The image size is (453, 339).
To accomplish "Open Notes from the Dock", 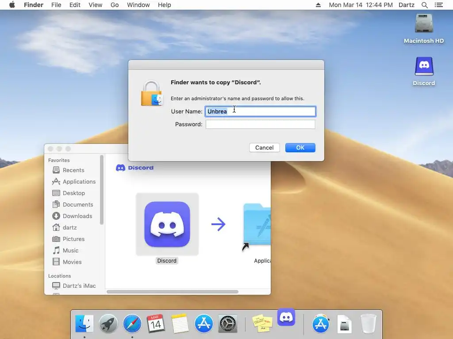I will (x=180, y=324).
